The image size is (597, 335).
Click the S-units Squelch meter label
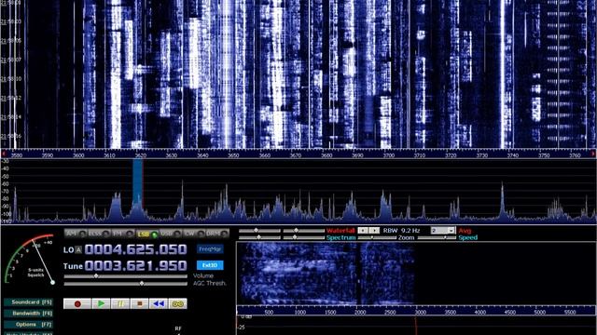[x=35, y=273]
